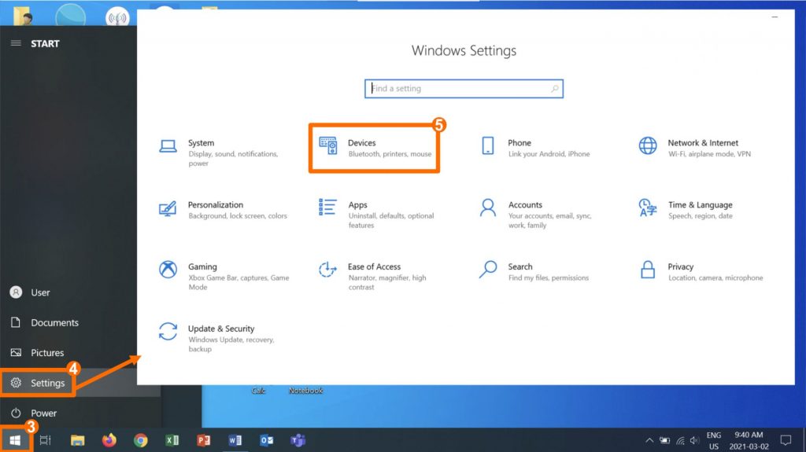806x452 pixels.
Task: Show hidden system tray icons chevron
Action: coord(649,440)
